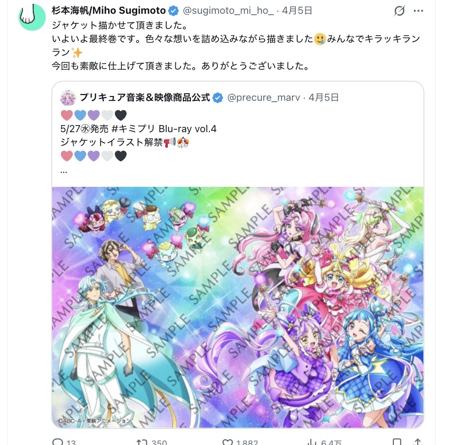Image resolution: width=461 pixels, height=445 pixels.
Task: Click the share arrow icon
Action: click(x=418, y=442)
